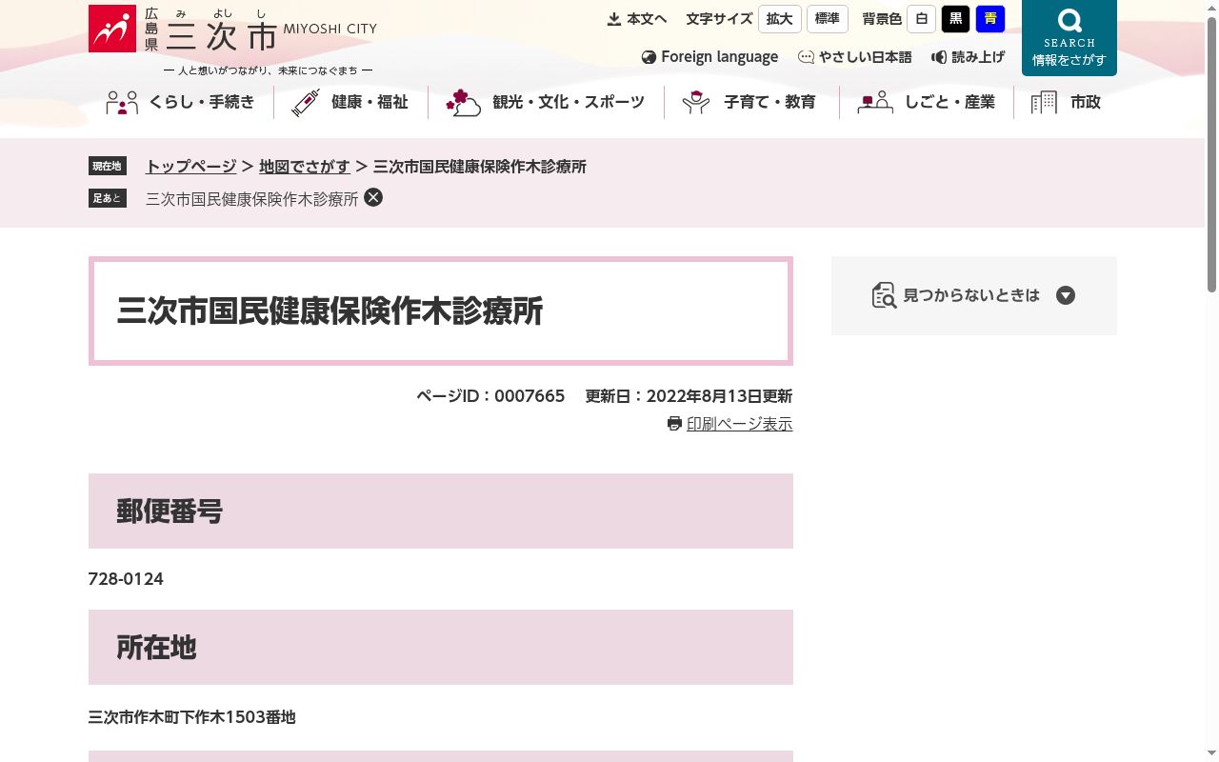The image size is (1219, 762).
Task: Click the worker icon for しごと・産業
Action: pos(875,103)
